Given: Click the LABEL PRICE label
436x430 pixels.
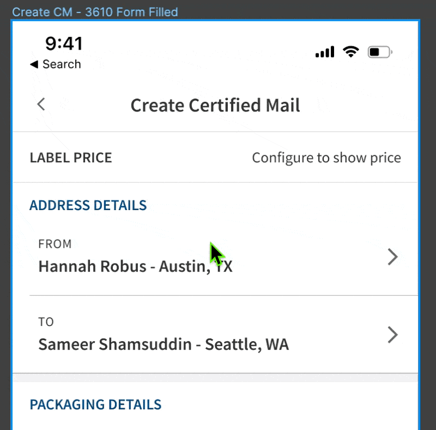Looking at the screenshot, I should click(71, 158).
